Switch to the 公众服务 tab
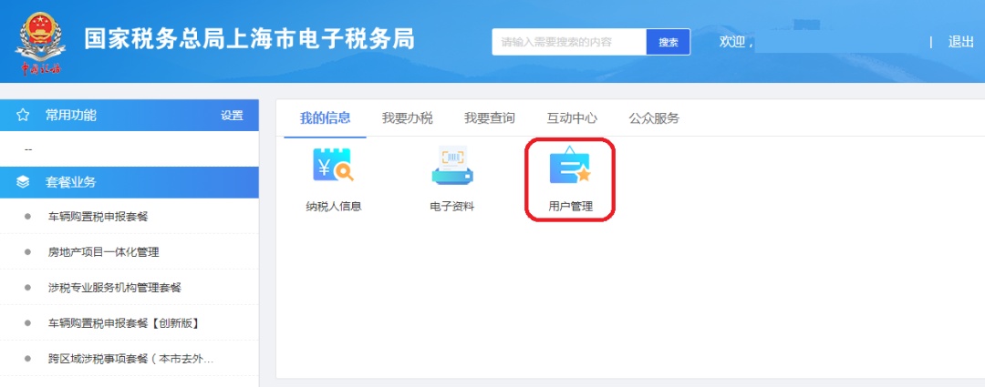This screenshot has height=387, width=985. tap(654, 117)
